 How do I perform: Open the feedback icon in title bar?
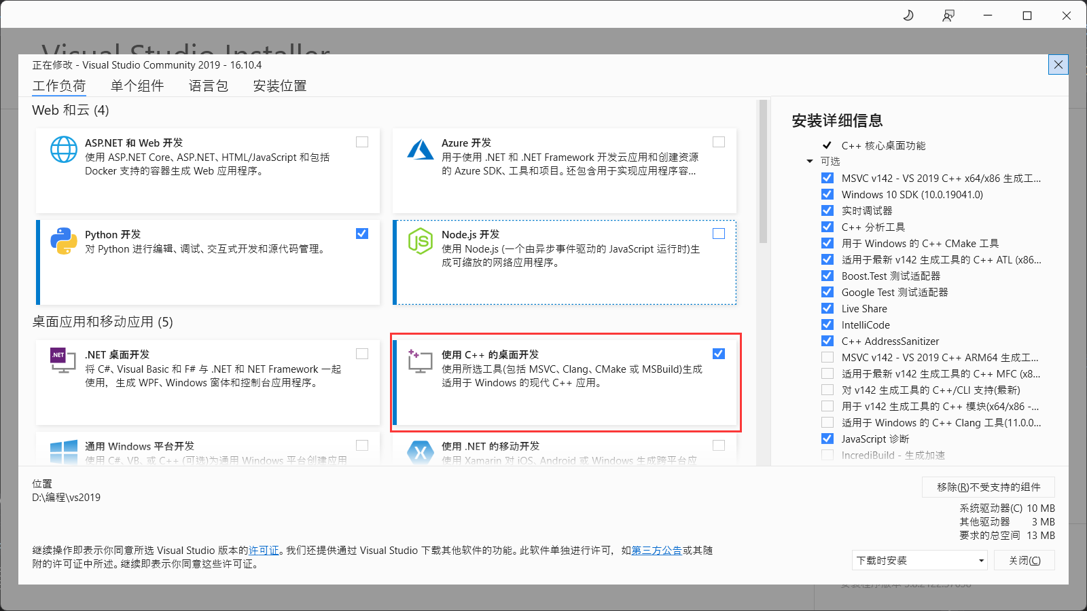click(x=948, y=15)
